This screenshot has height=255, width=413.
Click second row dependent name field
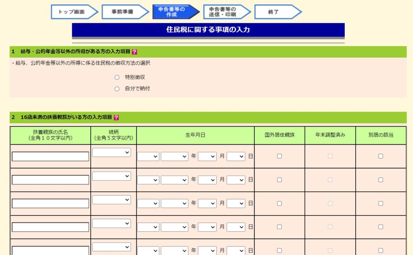coord(50,180)
